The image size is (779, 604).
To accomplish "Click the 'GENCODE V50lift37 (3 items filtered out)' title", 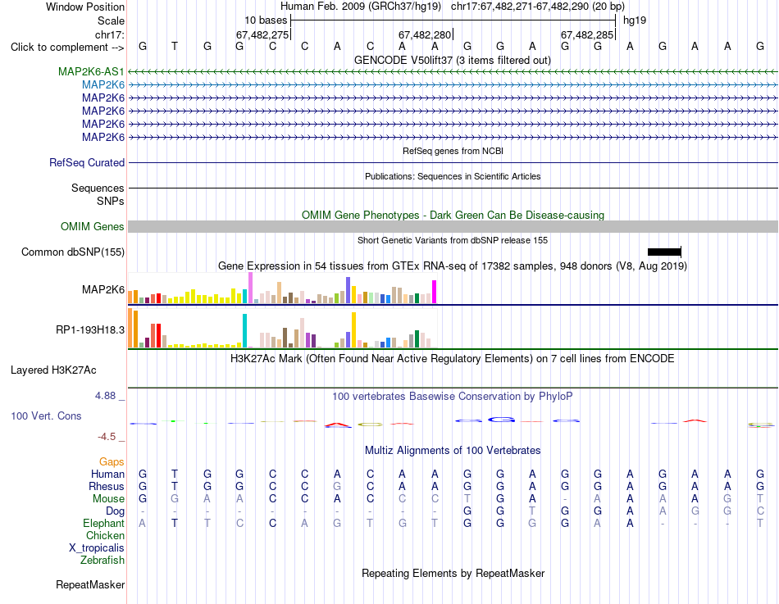I will [x=453, y=60].
